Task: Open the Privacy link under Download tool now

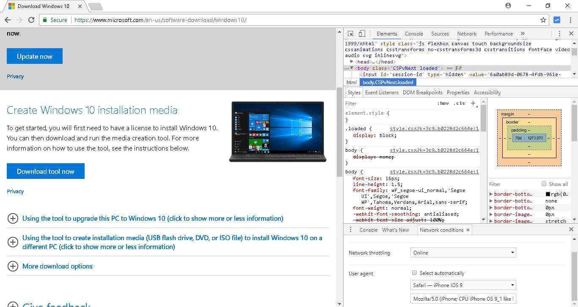Action: [15, 192]
